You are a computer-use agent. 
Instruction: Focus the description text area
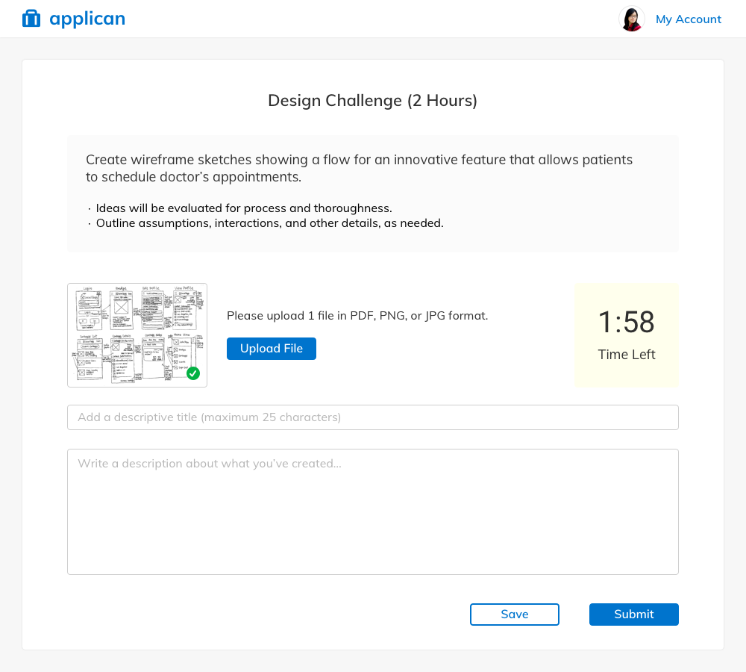click(372, 511)
